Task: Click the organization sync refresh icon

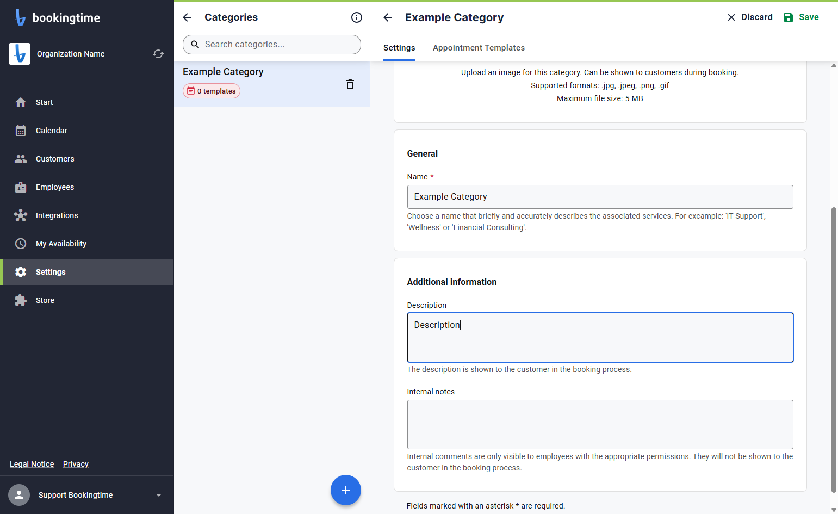Action: pyautogui.click(x=158, y=54)
